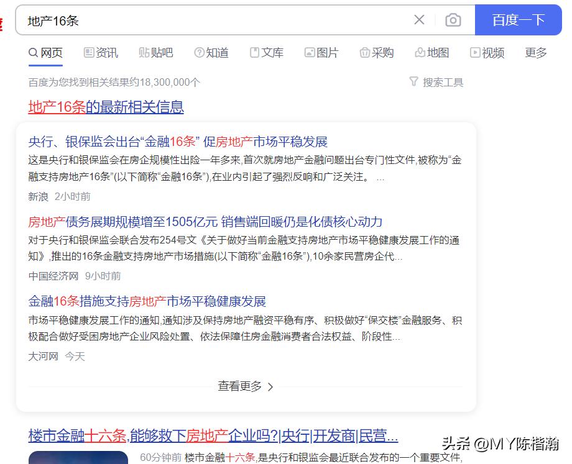Switch to the 网页 tab
The width and height of the screenshot is (572, 464).
[x=46, y=53]
